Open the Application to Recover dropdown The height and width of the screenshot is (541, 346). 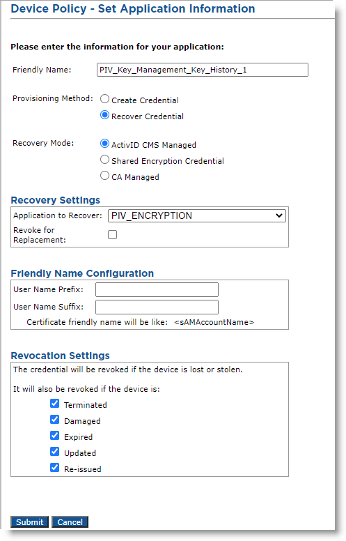click(x=197, y=215)
